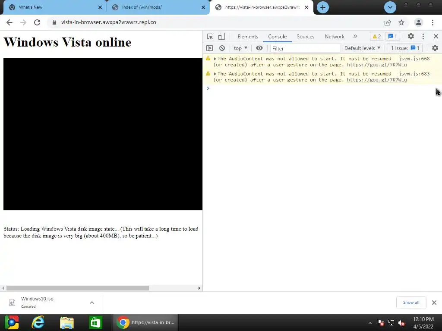Launch Internet Explorer from taskbar

tap(38, 322)
